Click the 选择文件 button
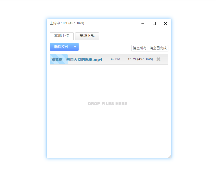 (x=61, y=47)
